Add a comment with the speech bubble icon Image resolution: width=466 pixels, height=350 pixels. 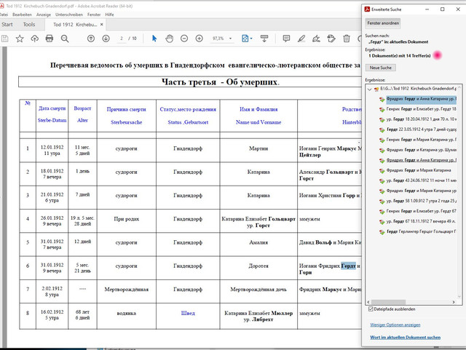click(x=286, y=39)
